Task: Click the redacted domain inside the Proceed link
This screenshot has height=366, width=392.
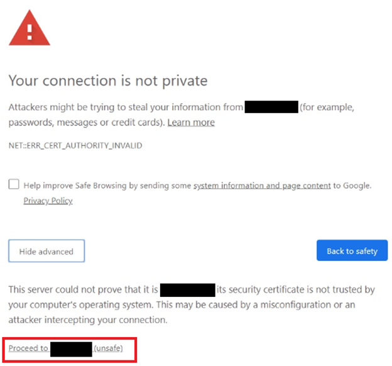Action: coord(71,348)
